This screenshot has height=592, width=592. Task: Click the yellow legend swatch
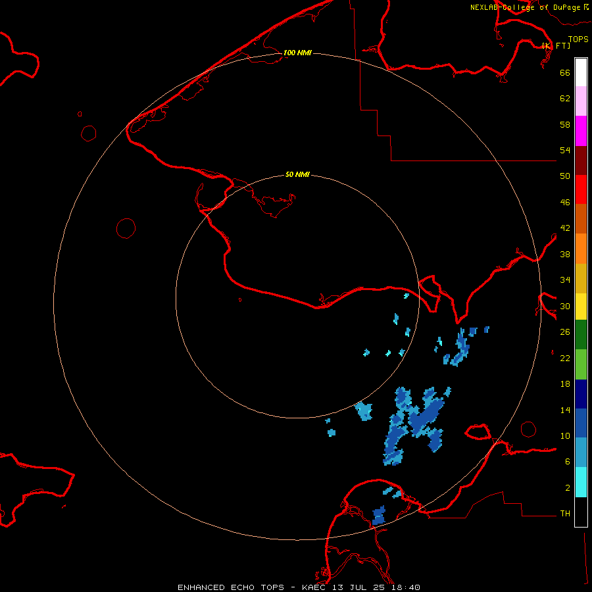(x=581, y=307)
